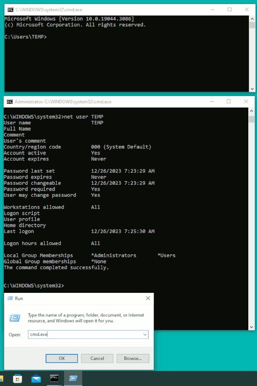The height and width of the screenshot is (386, 257).
Task: Click scroll down arrow in top cmd window
Action: click(x=252, y=89)
